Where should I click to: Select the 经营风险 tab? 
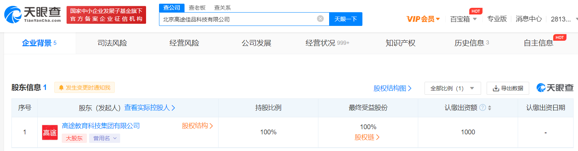click(x=184, y=43)
